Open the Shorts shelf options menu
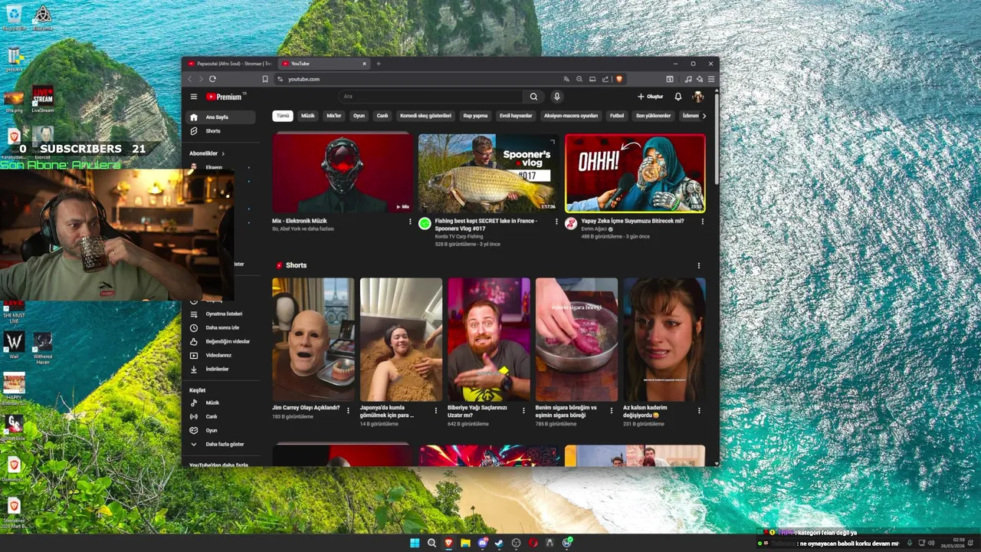The width and height of the screenshot is (981, 552). 698,265
